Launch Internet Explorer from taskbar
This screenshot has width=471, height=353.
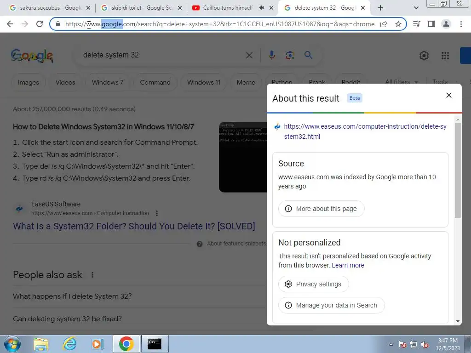click(x=69, y=344)
